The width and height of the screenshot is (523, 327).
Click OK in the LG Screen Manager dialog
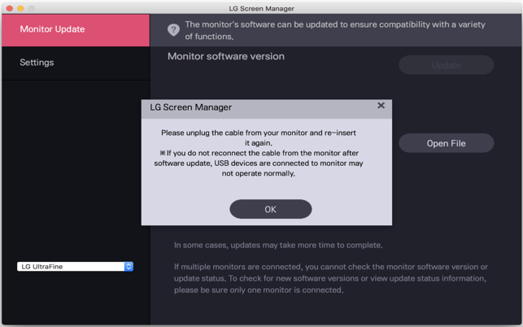point(271,209)
